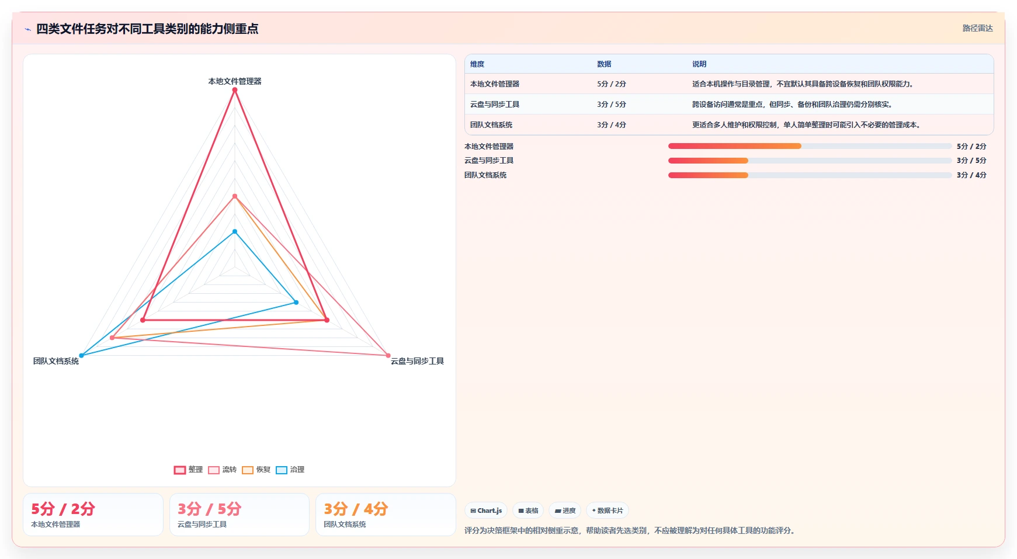Click the Chart.js tag chip
The width and height of the screenshot is (1017, 559).
pyautogui.click(x=486, y=511)
